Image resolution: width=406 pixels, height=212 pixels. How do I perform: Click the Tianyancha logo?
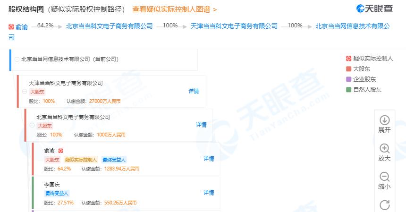(375, 8)
